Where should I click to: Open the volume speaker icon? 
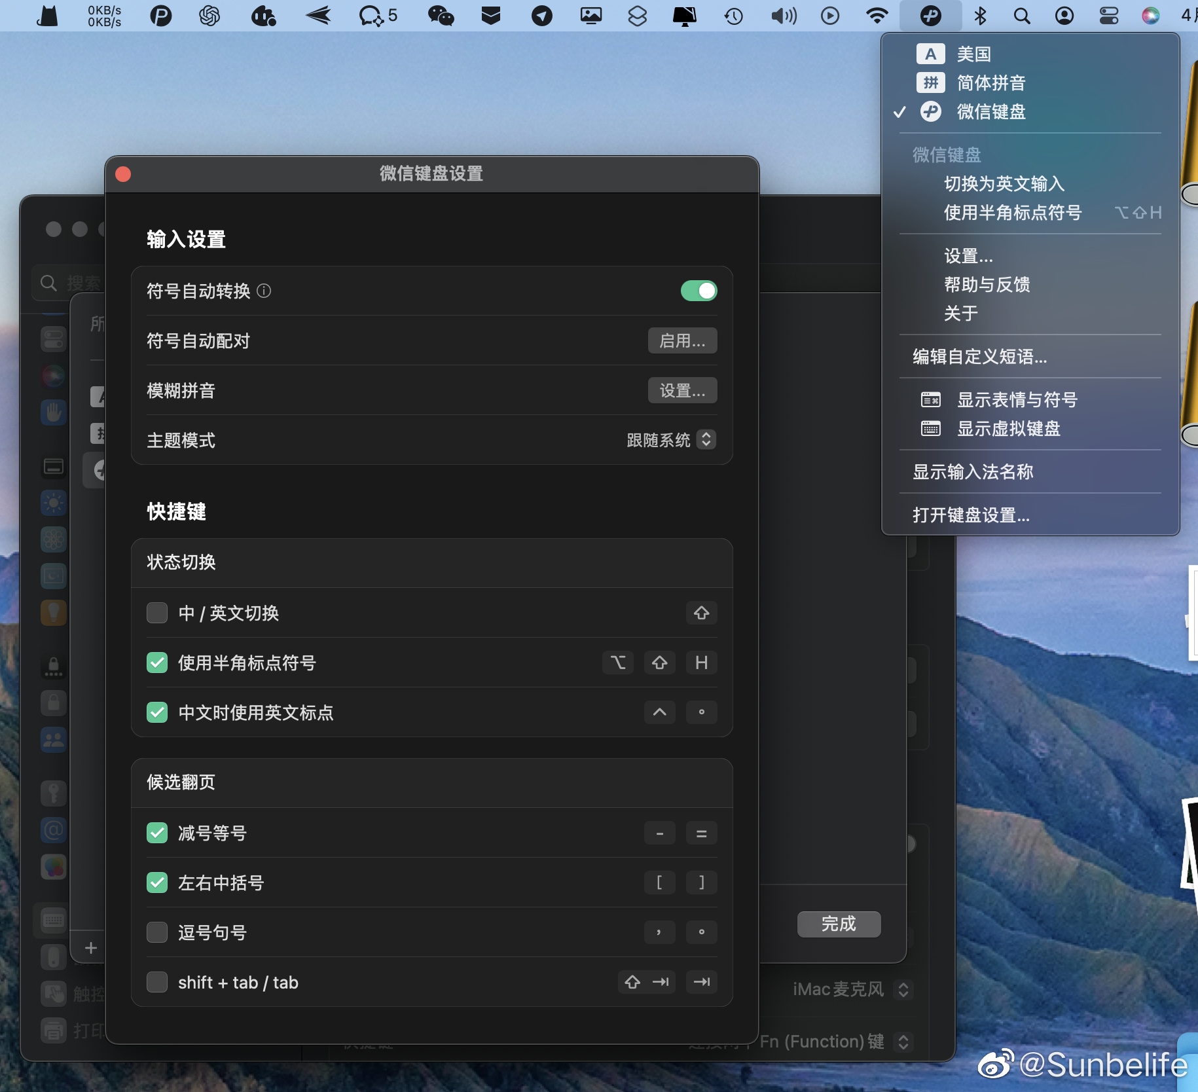tap(783, 16)
